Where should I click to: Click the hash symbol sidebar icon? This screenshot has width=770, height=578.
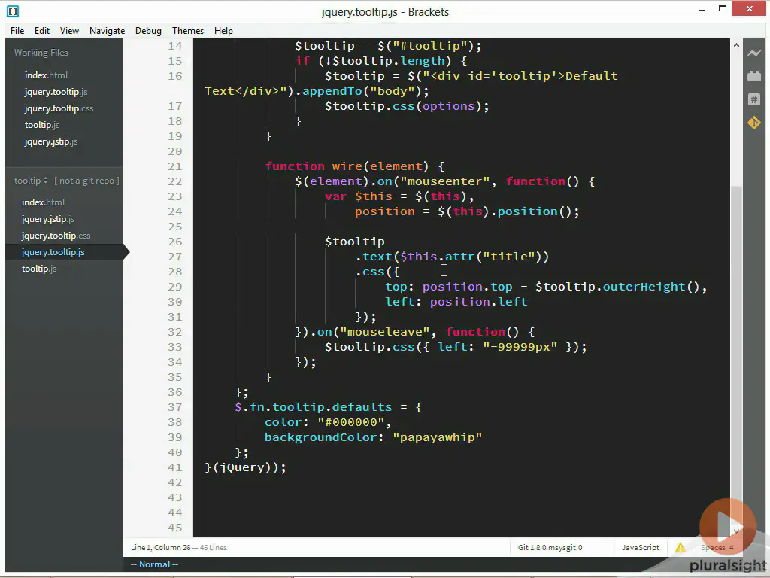pos(753,99)
